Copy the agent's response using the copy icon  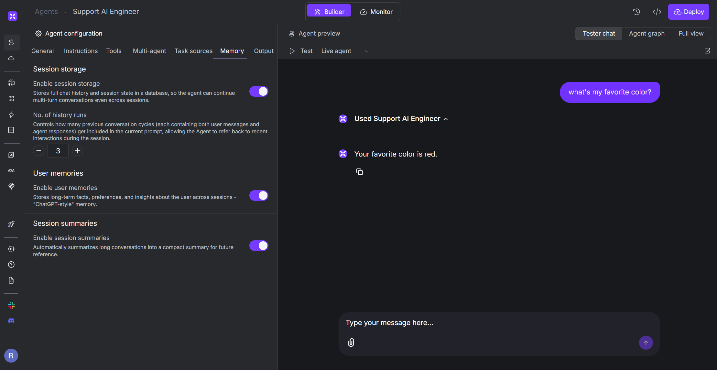360,171
